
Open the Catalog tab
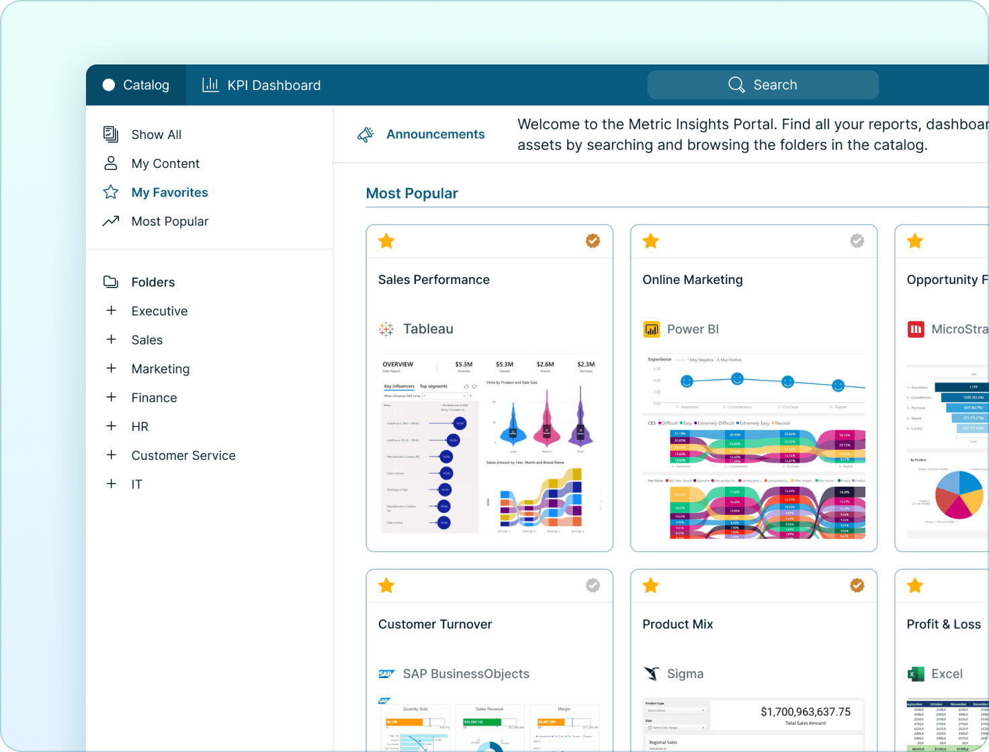tap(136, 85)
